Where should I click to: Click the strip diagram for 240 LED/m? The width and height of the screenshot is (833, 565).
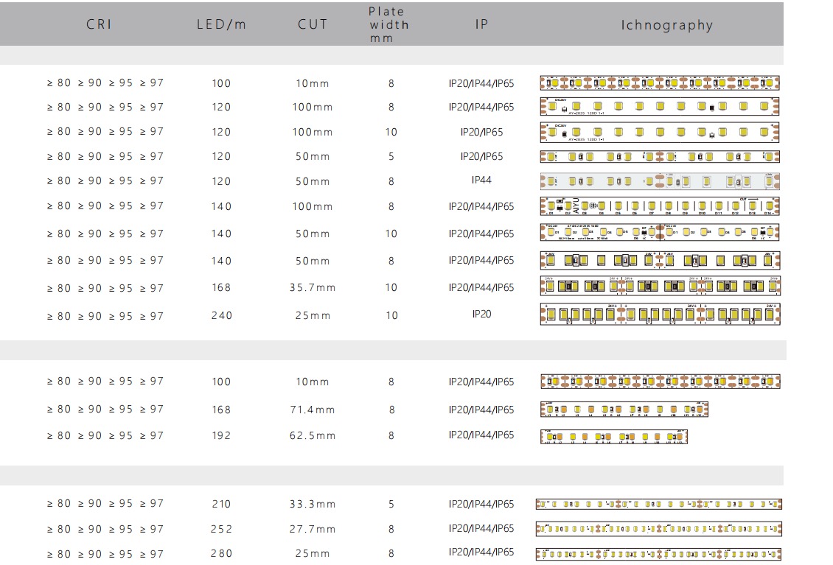coord(660,315)
